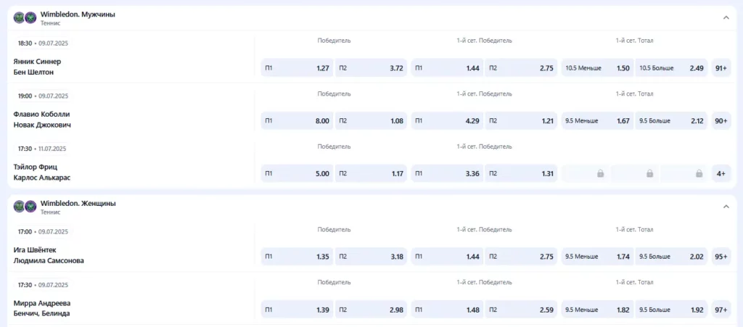Pick 9.5 Меньше at 1.74 for Świątek match
The height and width of the screenshot is (327, 743).
(x=597, y=257)
